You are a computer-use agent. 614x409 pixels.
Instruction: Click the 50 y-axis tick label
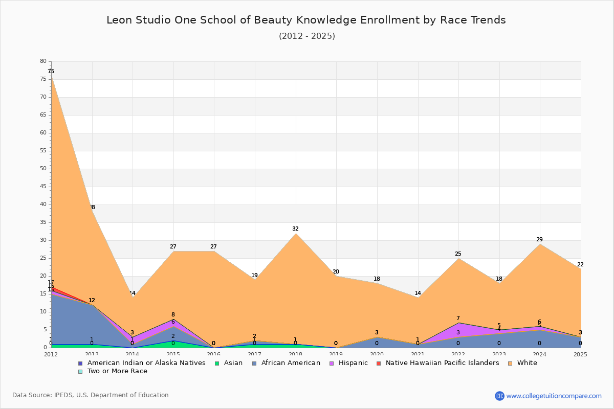[x=43, y=168]
